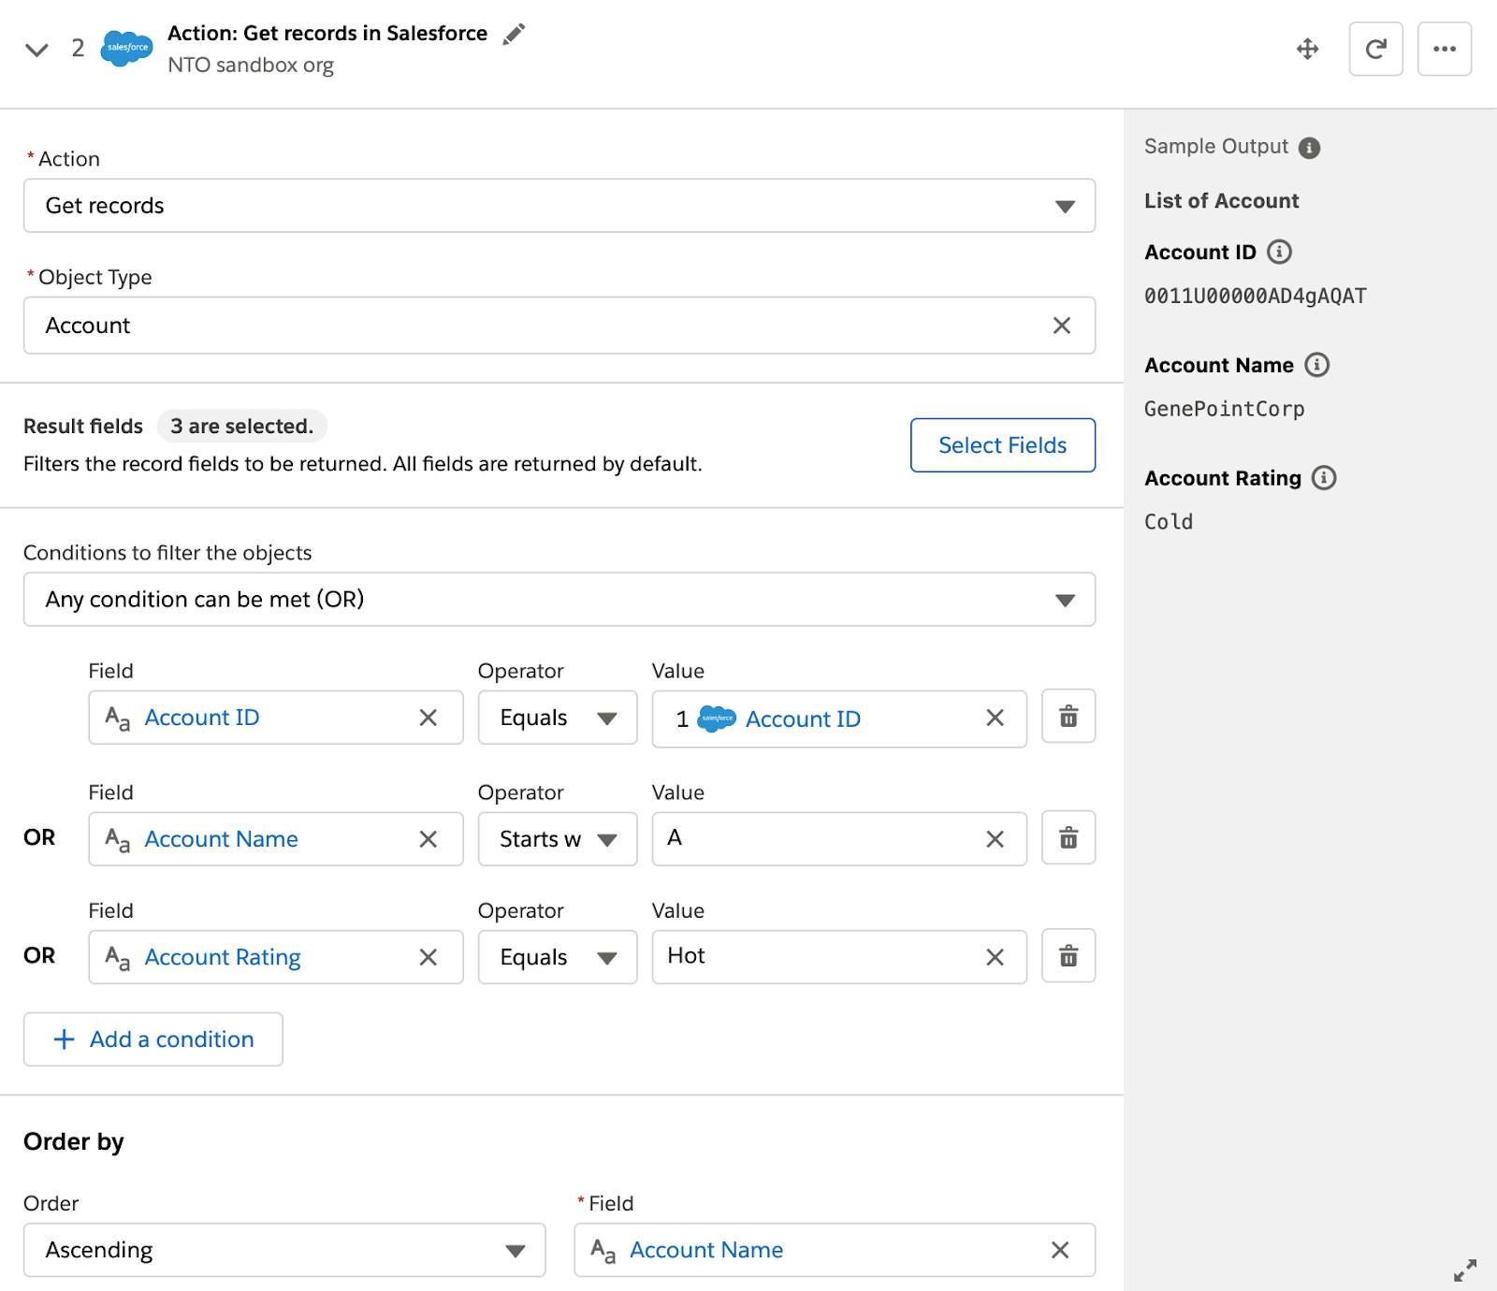Clear the Order by Account Name field
The width and height of the screenshot is (1497, 1291).
pos(1060,1250)
